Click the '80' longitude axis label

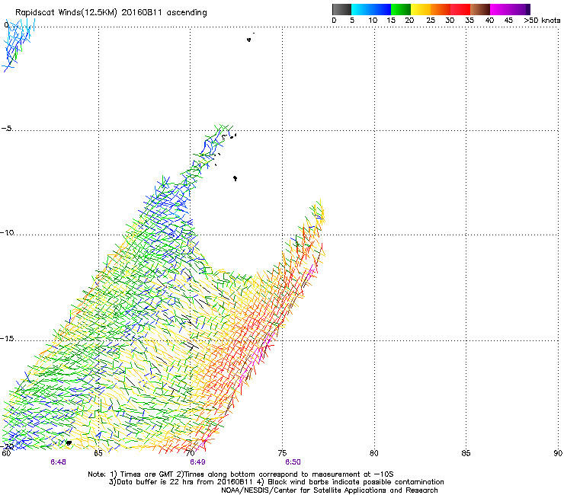click(x=374, y=453)
